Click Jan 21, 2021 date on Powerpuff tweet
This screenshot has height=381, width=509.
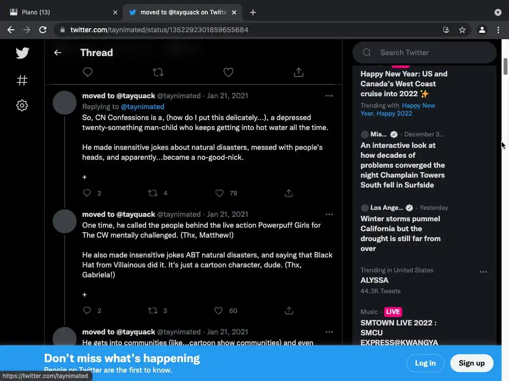click(228, 214)
